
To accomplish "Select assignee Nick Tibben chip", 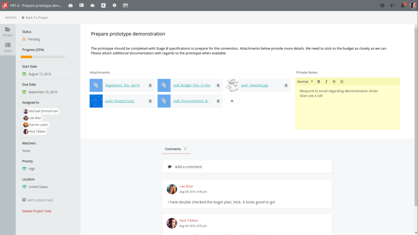I will click(x=35, y=131).
